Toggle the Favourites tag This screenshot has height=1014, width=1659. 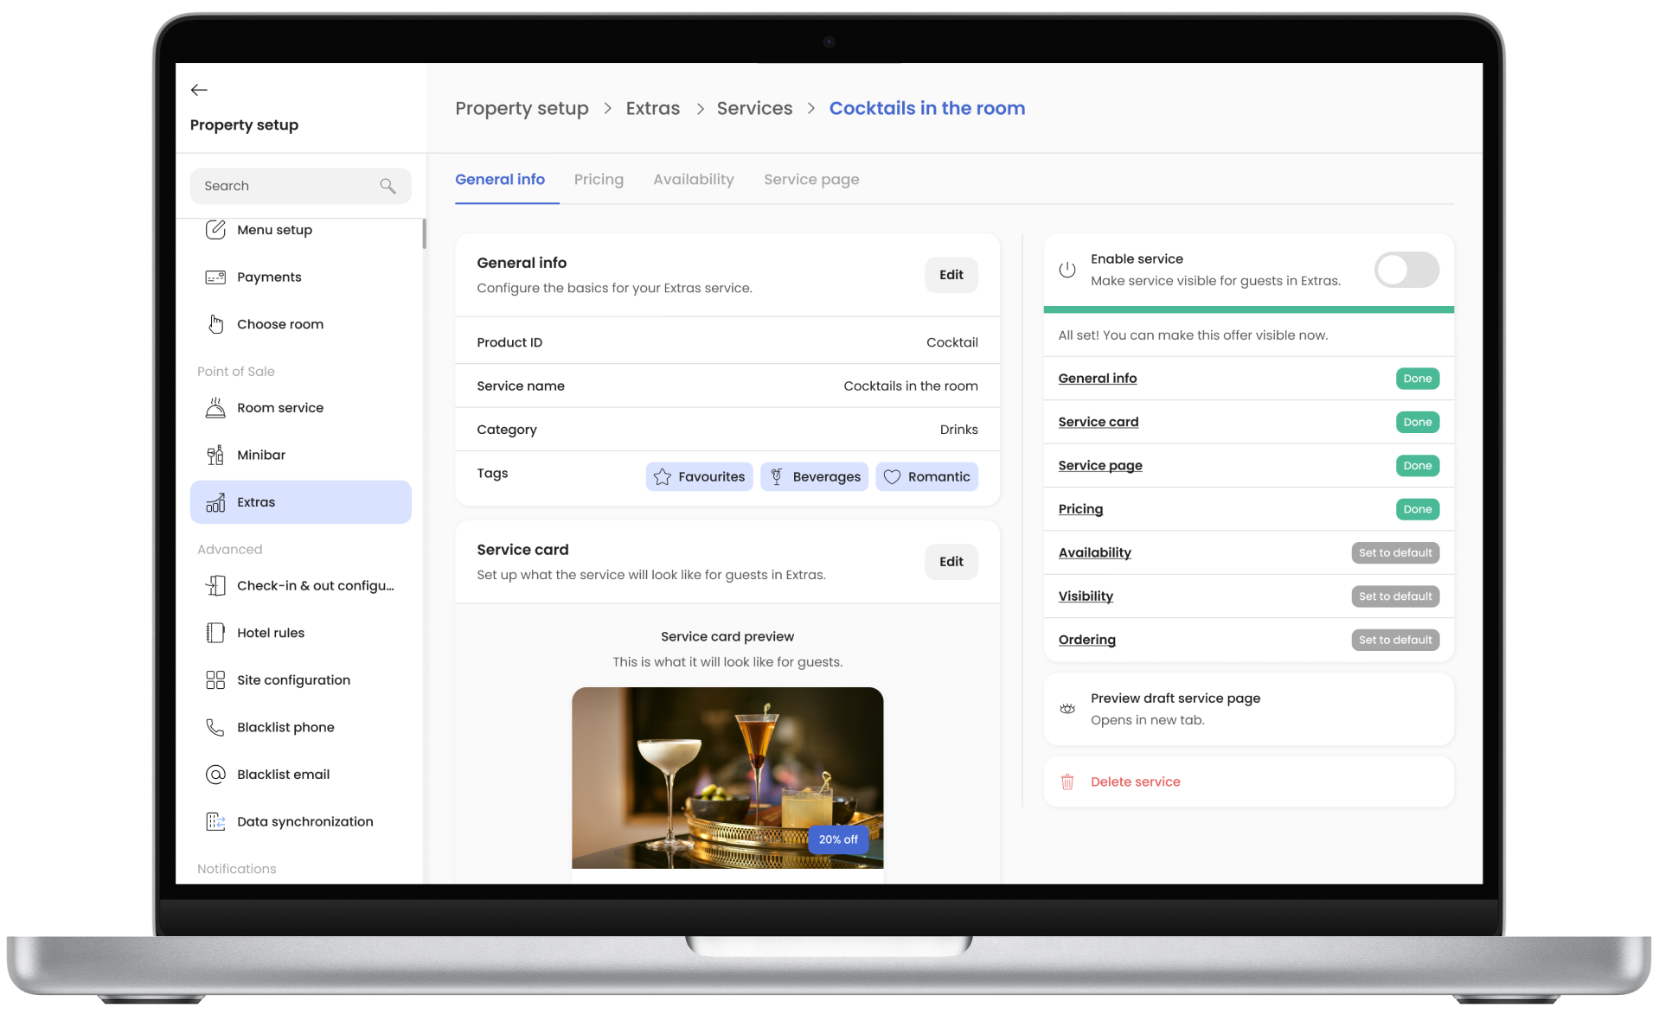[699, 476]
